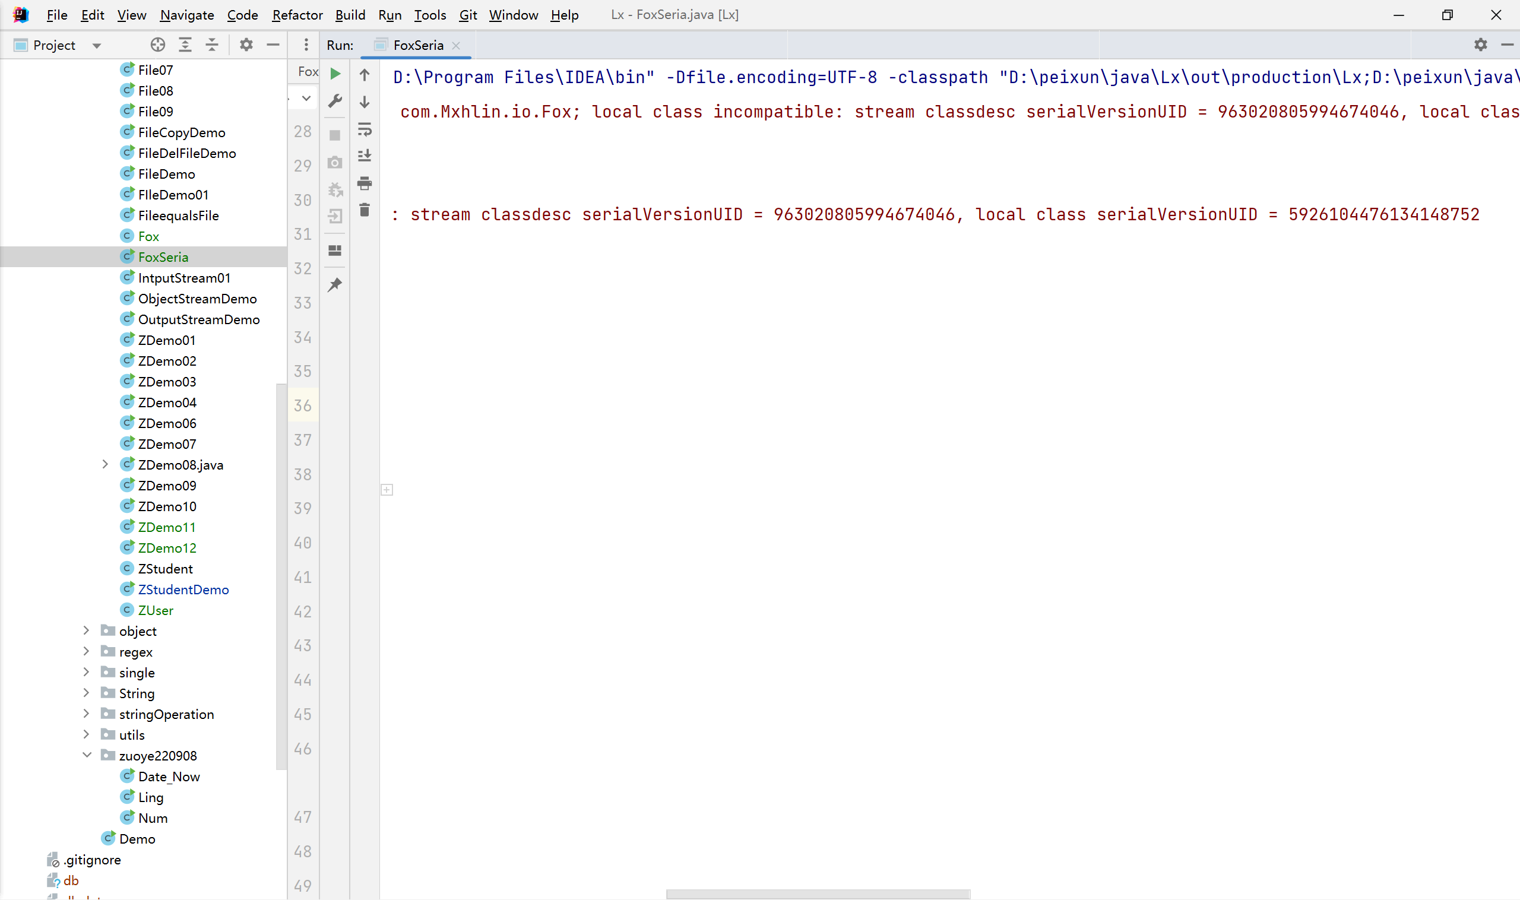Image resolution: width=1520 pixels, height=900 pixels.
Task: Select the FoxSeria run tab
Action: tap(418, 46)
